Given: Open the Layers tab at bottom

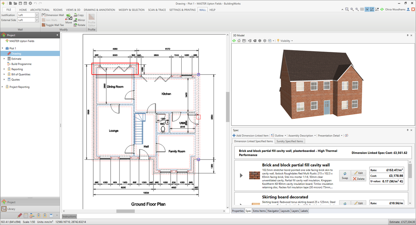Looking at the screenshot, I should click(x=295, y=211).
